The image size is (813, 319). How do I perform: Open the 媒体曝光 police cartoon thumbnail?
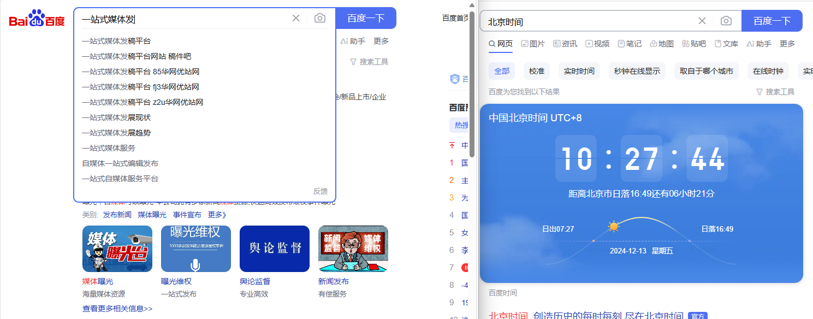coord(117,249)
